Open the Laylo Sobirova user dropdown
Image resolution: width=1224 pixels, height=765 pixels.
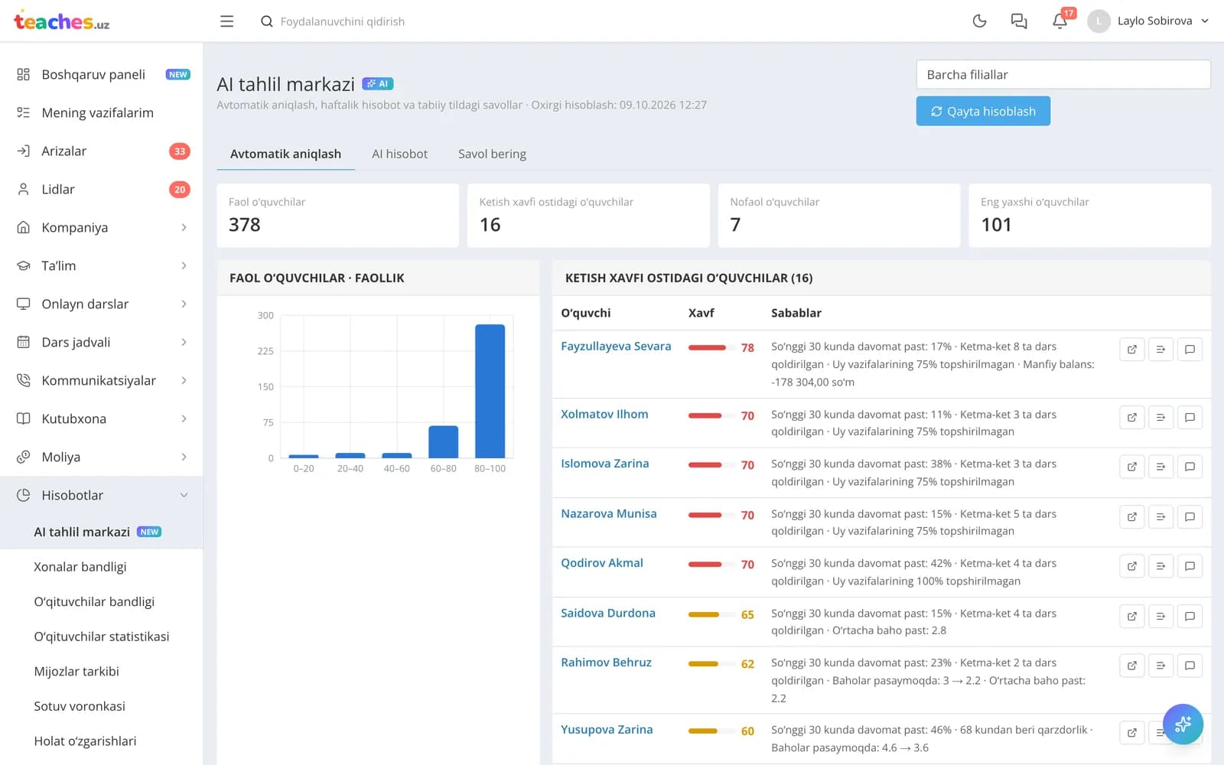pos(1148,21)
